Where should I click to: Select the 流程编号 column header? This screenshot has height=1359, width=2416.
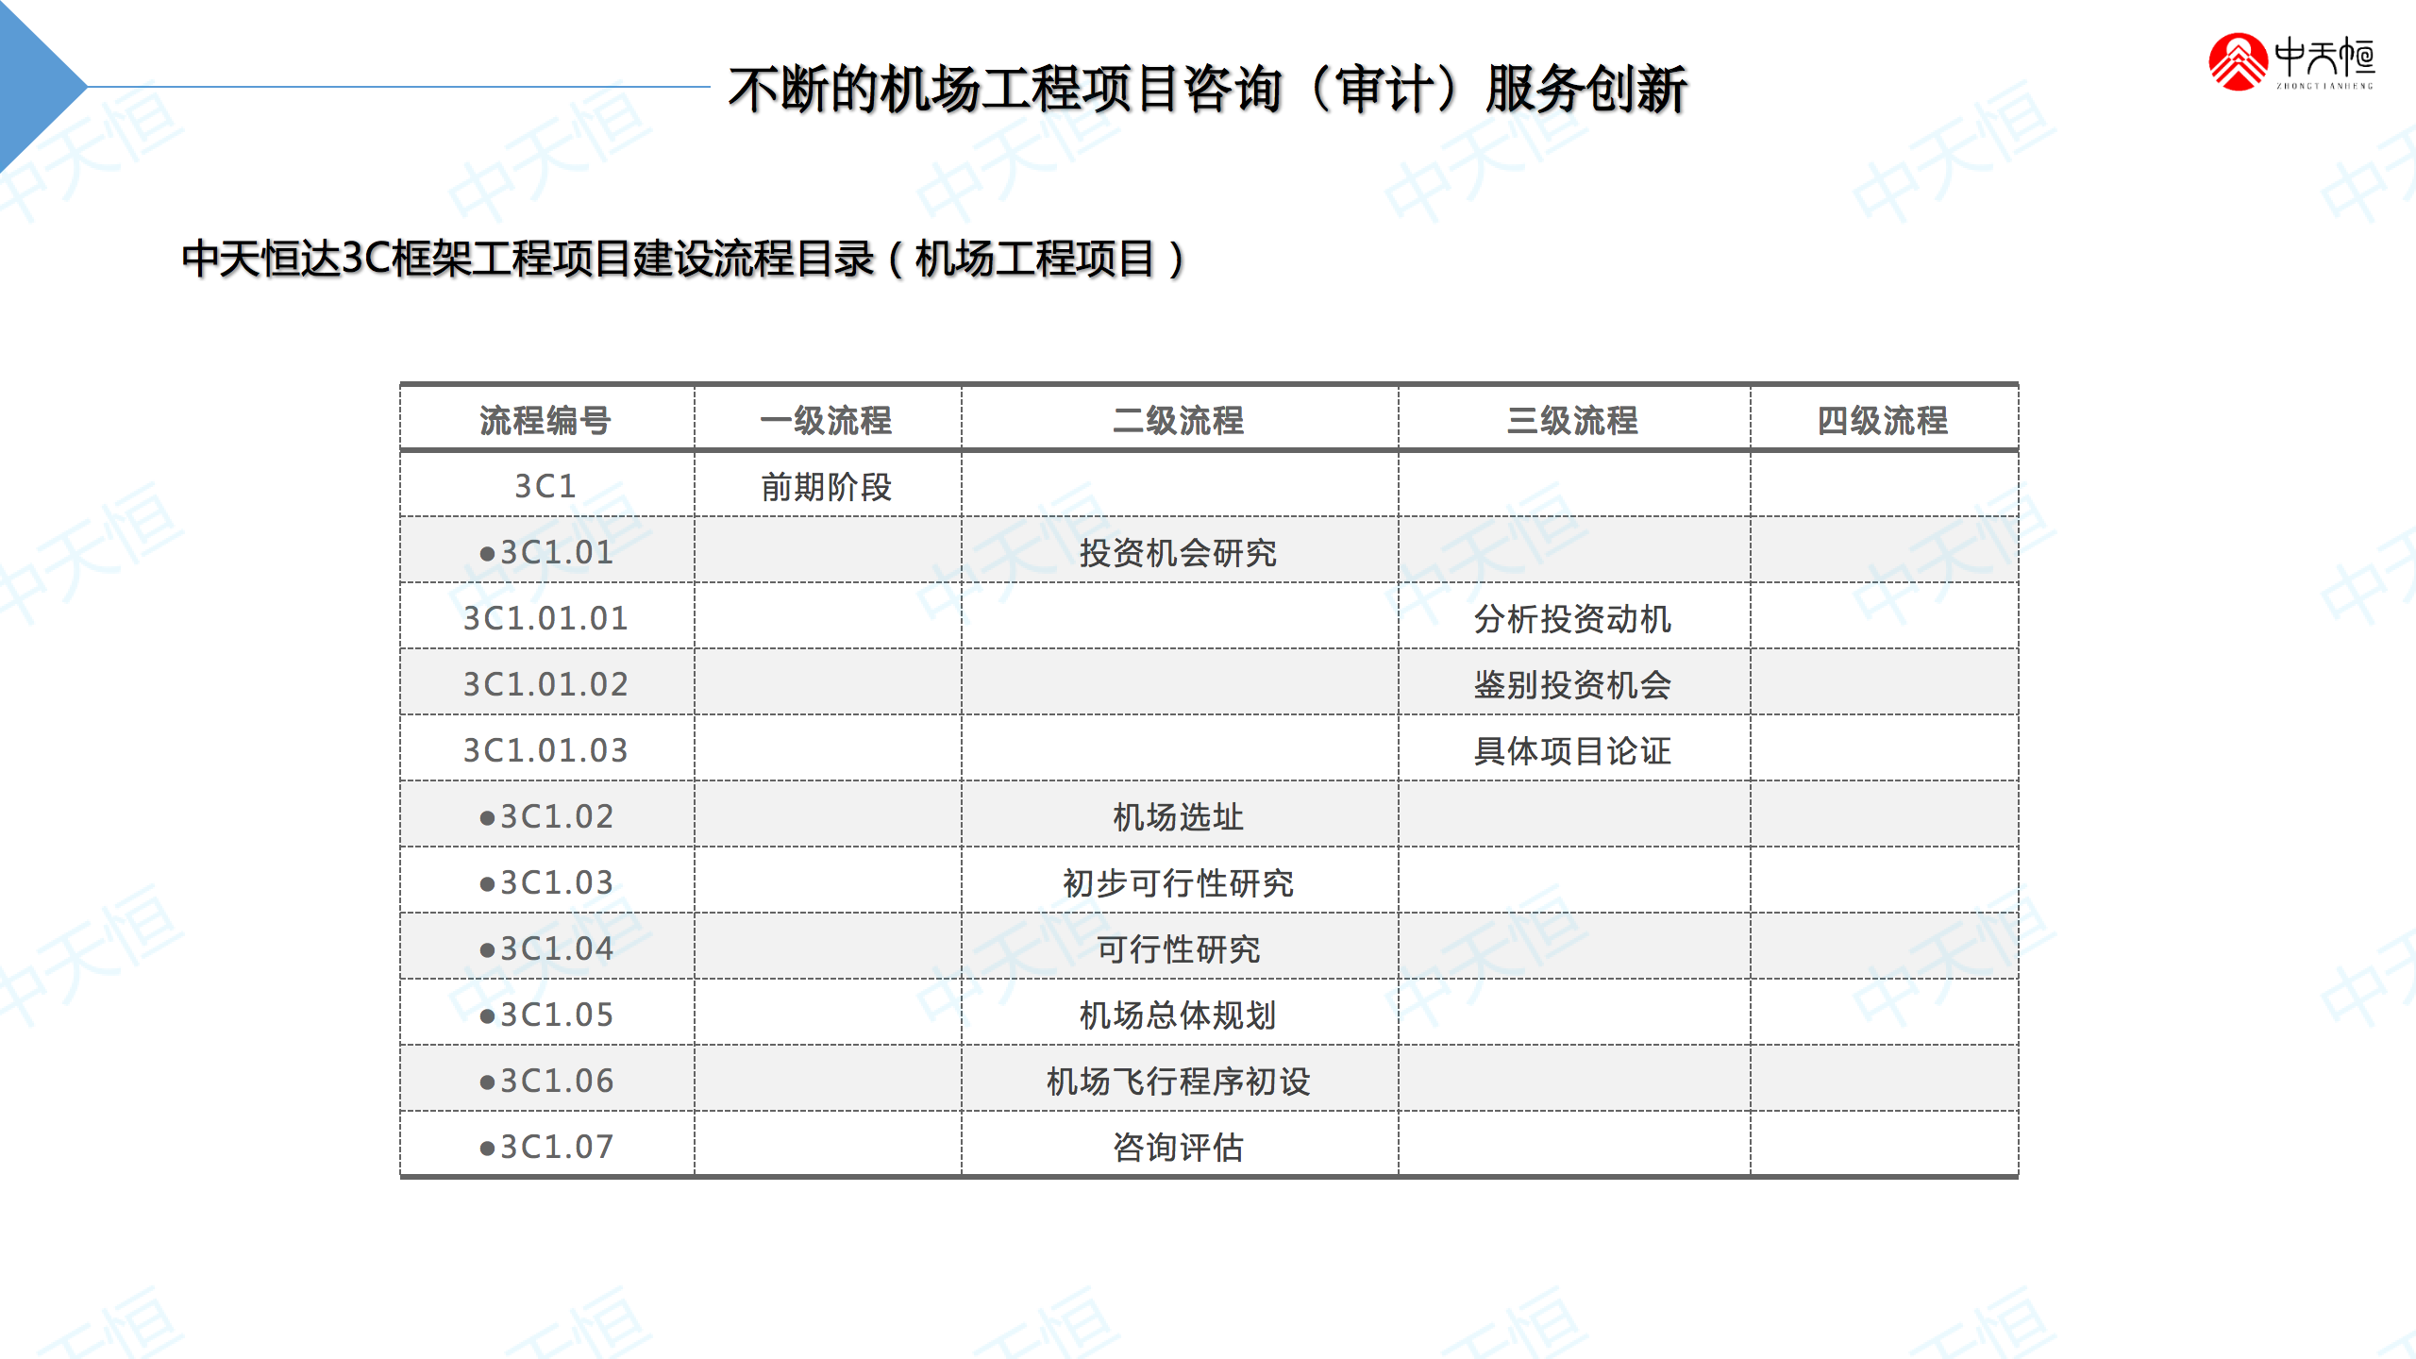545,420
